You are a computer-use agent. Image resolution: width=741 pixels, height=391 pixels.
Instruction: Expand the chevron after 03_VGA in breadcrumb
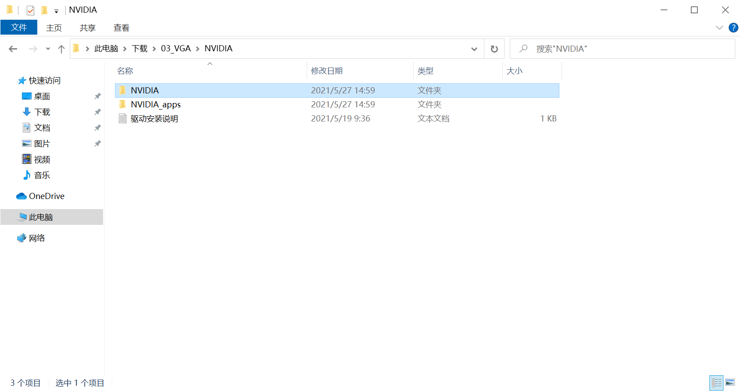point(197,49)
